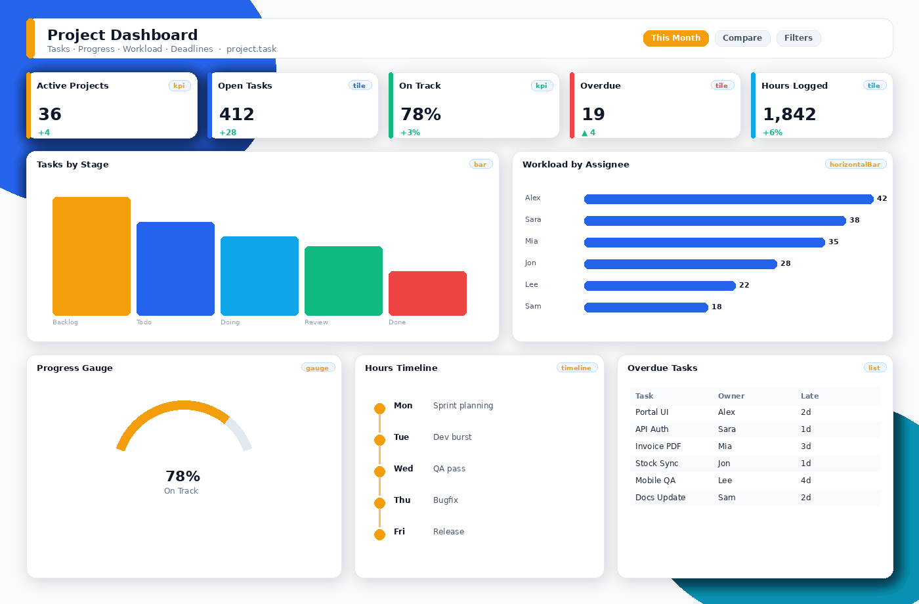Click the Tasks by Stage bar badge
Image resolution: width=919 pixels, height=604 pixels.
click(481, 164)
